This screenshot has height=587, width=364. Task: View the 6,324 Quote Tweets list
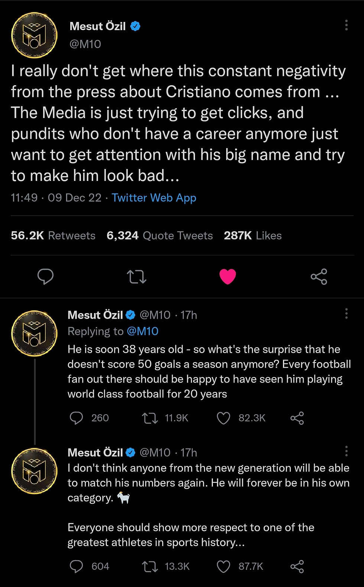pos(160,236)
